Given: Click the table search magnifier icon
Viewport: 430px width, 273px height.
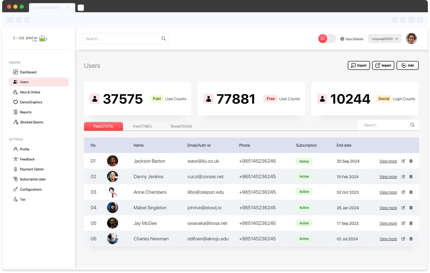Looking at the screenshot, I should pos(412,125).
